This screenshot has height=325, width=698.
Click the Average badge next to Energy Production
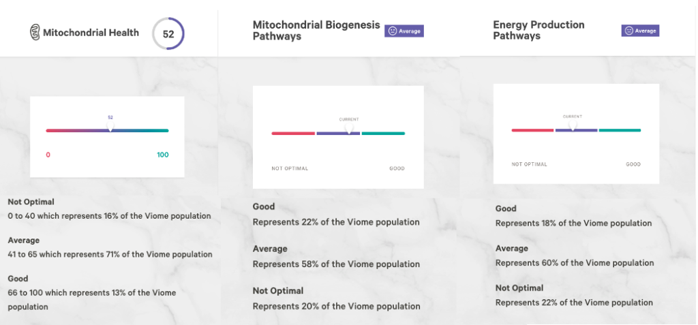[640, 31]
